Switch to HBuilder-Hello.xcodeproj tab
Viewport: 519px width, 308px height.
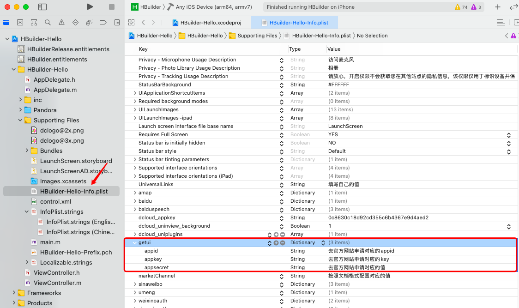click(x=207, y=23)
